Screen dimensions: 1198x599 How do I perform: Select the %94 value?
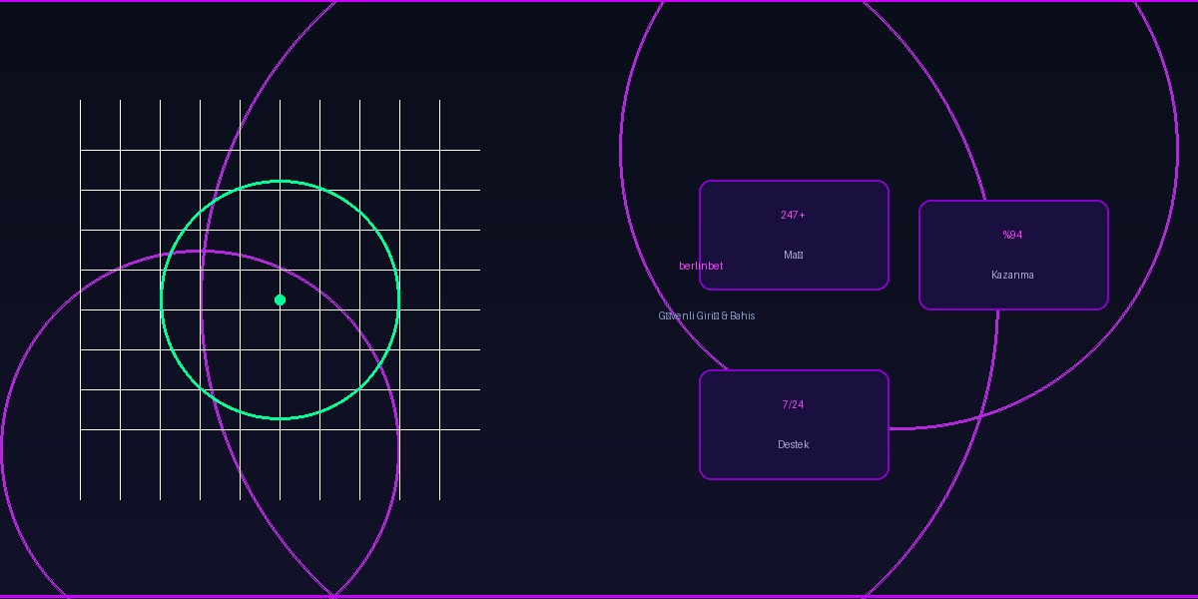(x=1012, y=235)
